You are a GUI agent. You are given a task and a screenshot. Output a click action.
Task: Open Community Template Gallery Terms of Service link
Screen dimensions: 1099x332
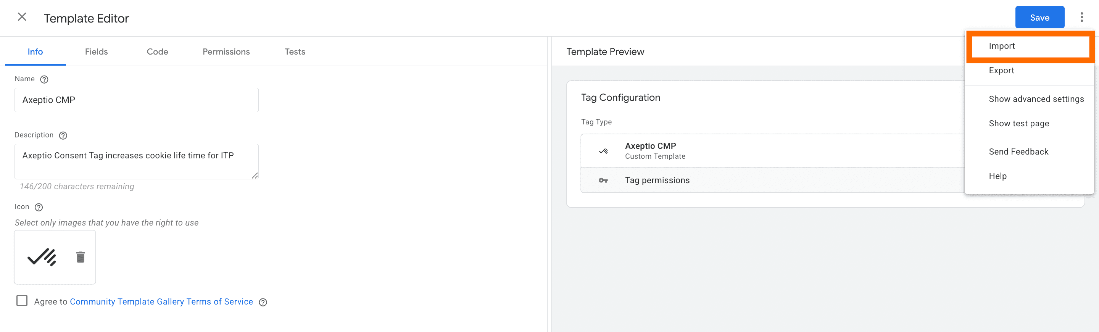[161, 302]
